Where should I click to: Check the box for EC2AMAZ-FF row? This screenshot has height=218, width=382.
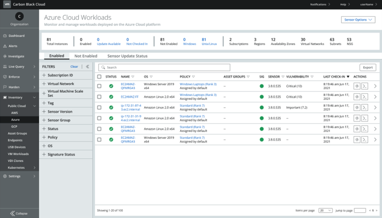click(x=99, y=97)
